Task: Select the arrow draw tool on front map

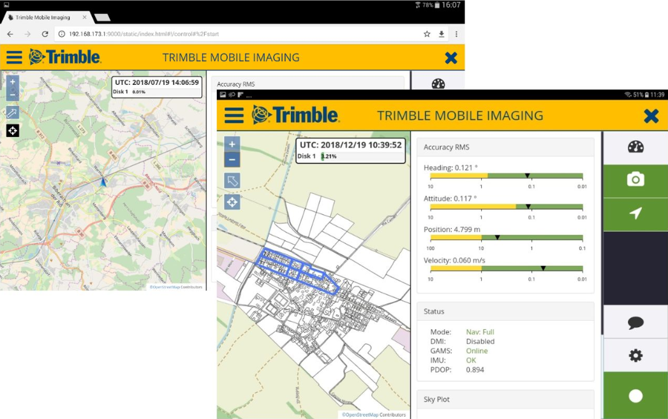Action: 232,180
